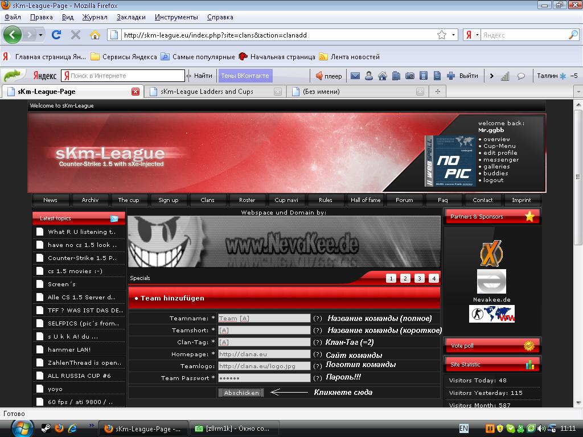Focus the Teamname input field
The image size is (583, 437).
[264, 319]
